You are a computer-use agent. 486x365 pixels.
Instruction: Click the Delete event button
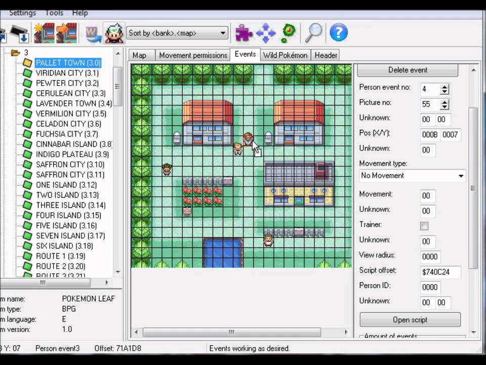pyautogui.click(x=408, y=70)
